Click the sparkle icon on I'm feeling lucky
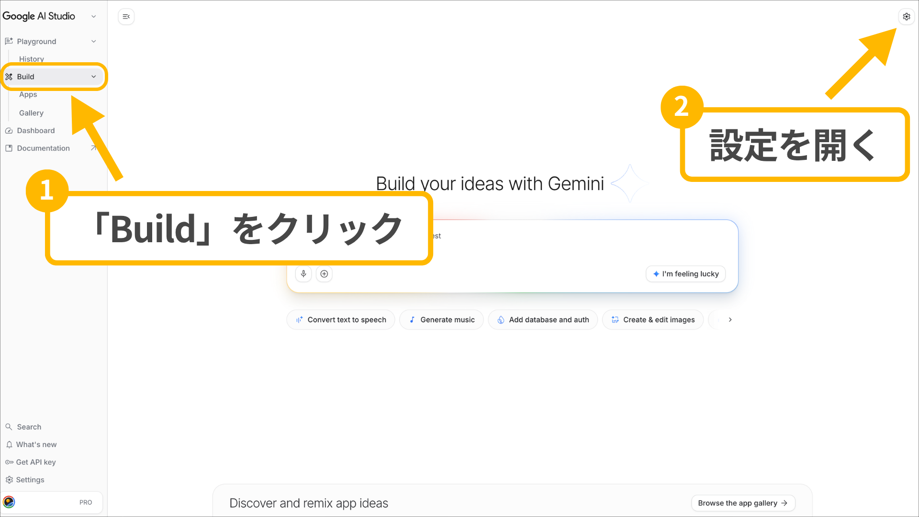The height and width of the screenshot is (517, 919). pyautogui.click(x=656, y=274)
